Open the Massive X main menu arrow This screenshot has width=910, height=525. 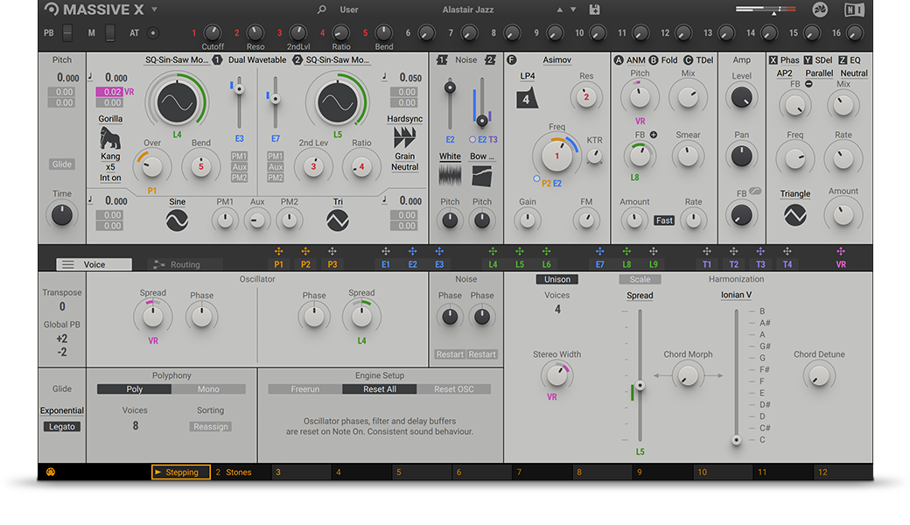pos(154,10)
